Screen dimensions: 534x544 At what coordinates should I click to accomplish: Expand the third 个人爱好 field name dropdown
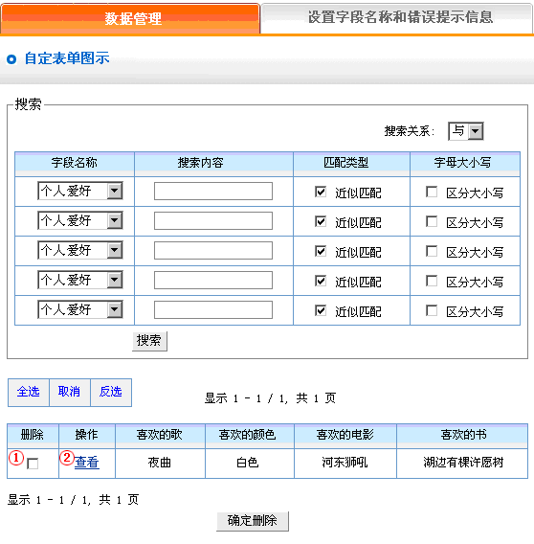(x=80, y=250)
